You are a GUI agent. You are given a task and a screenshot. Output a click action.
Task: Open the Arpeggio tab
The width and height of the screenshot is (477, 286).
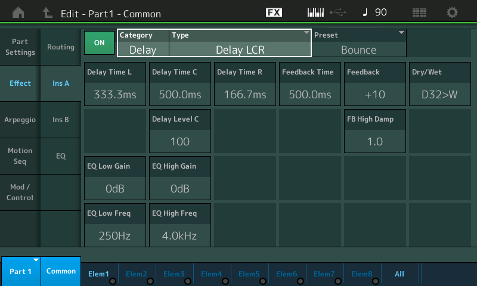pyautogui.click(x=20, y=120)
